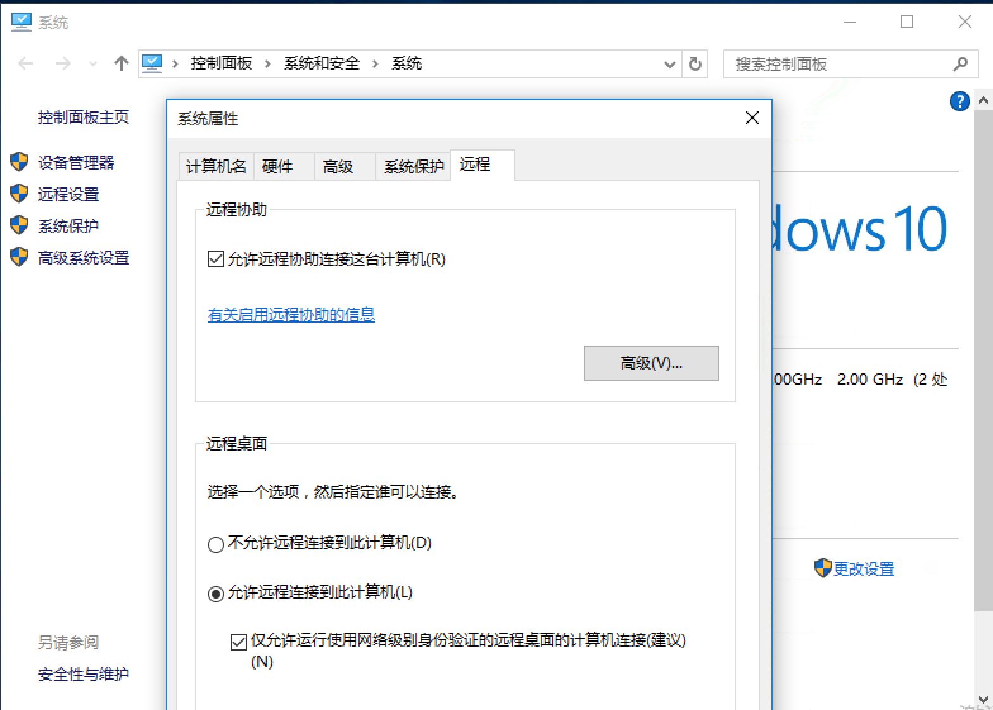
Task: Open 远程设置 link in sidebar
Action: click(68, 194)
